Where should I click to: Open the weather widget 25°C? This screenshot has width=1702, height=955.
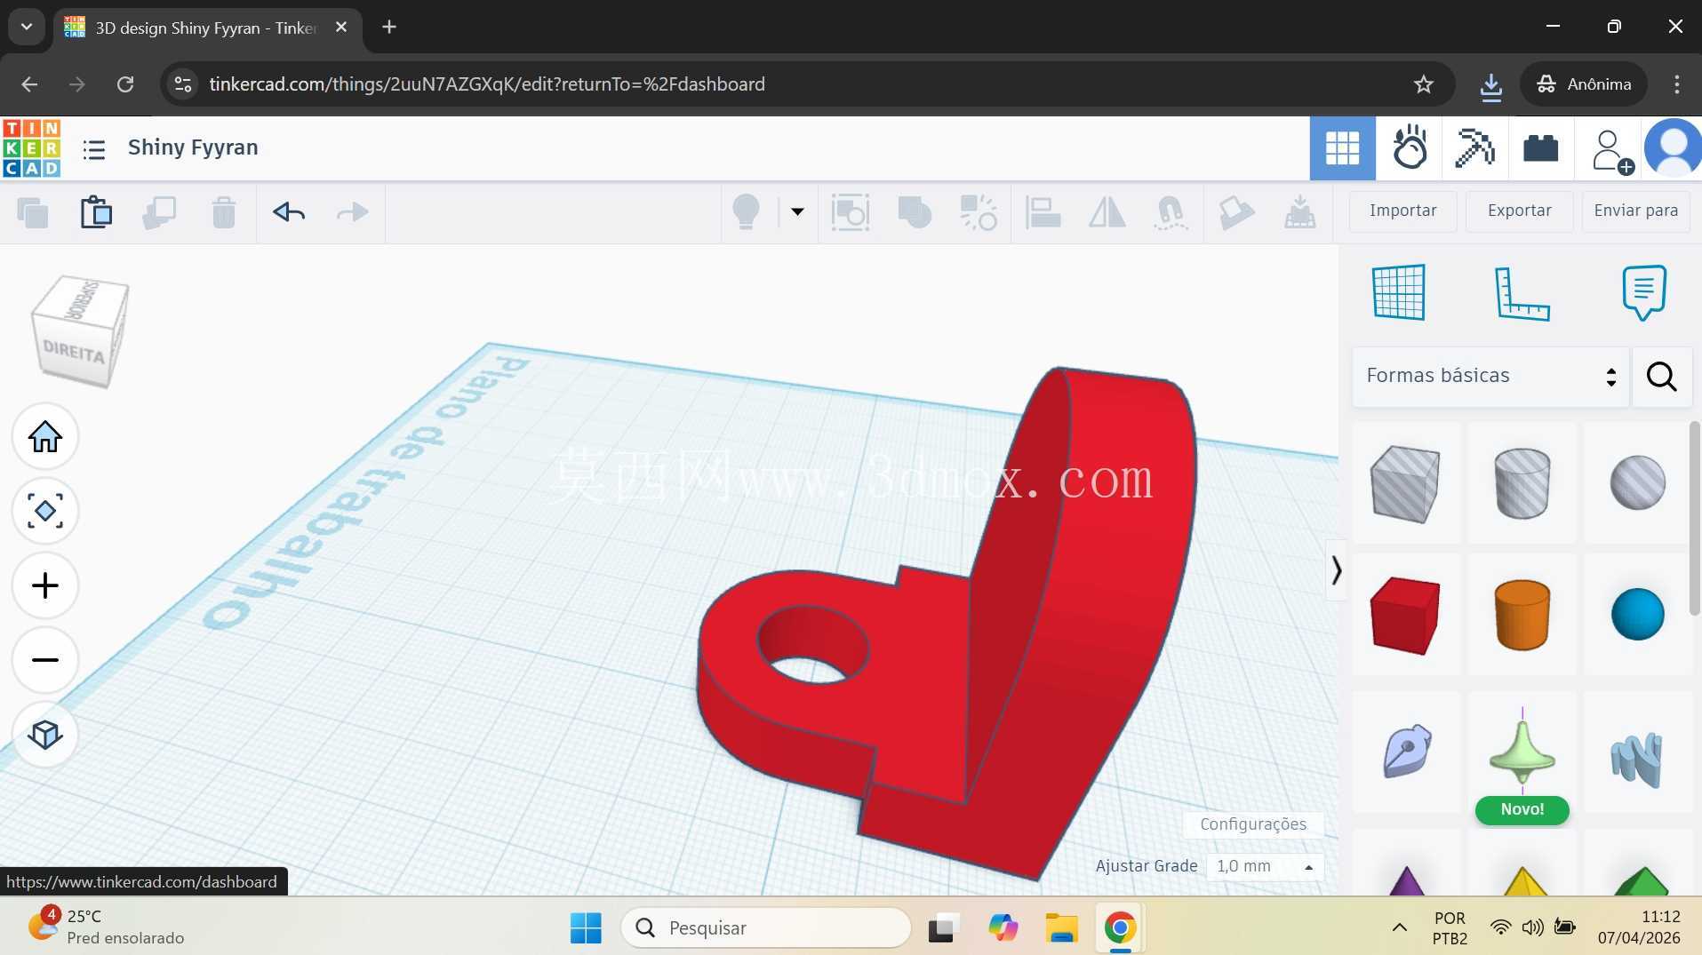pyautogui.click(x=107, y=927)
